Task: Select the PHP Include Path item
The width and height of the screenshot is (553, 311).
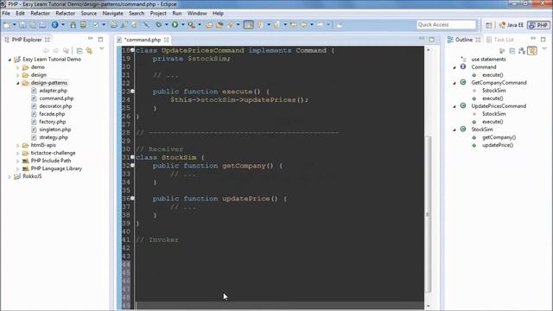Action: [x=51, y=161]
